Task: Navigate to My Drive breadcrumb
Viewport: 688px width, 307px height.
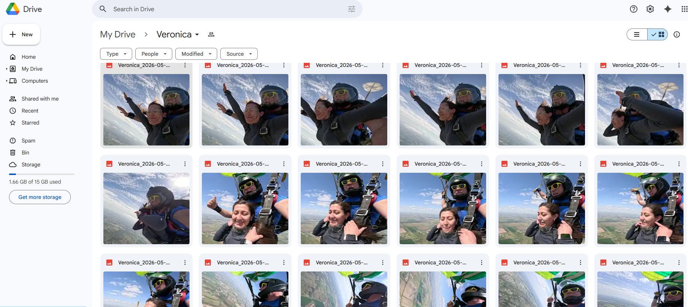Action: [118, 34]
